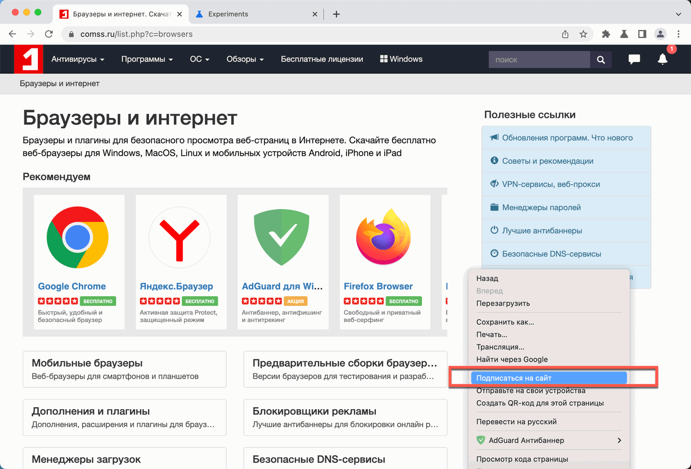Click the AdGuard shield logo thumbnail
The height and width of the screenshot is (469, 691).
click(281, 237)
